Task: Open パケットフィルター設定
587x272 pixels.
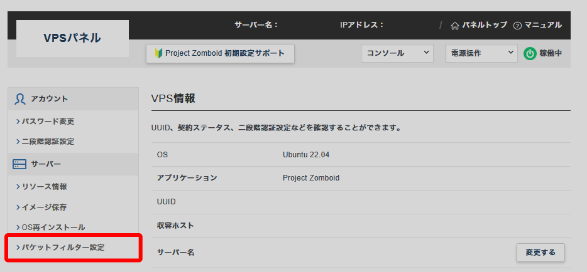Action: click(x=63, y=248)
